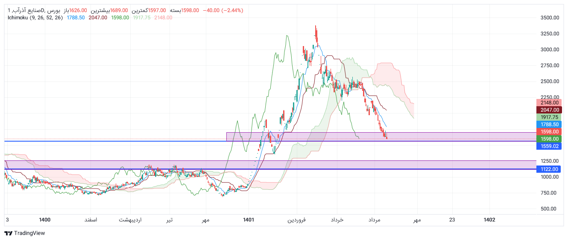
Task: Click the 1401 label on time axis
Action: [x=249, y=220]
